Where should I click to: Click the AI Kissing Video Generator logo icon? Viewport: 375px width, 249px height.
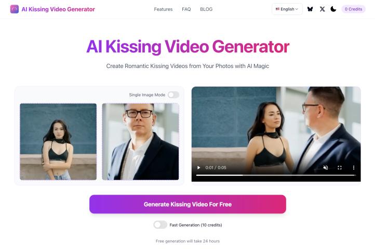[15, 9]
